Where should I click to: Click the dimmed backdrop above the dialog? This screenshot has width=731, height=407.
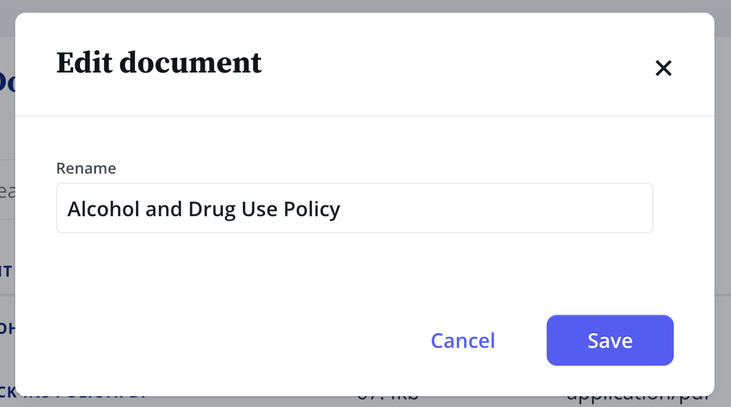pyautogui.click(x=365, y=6)
